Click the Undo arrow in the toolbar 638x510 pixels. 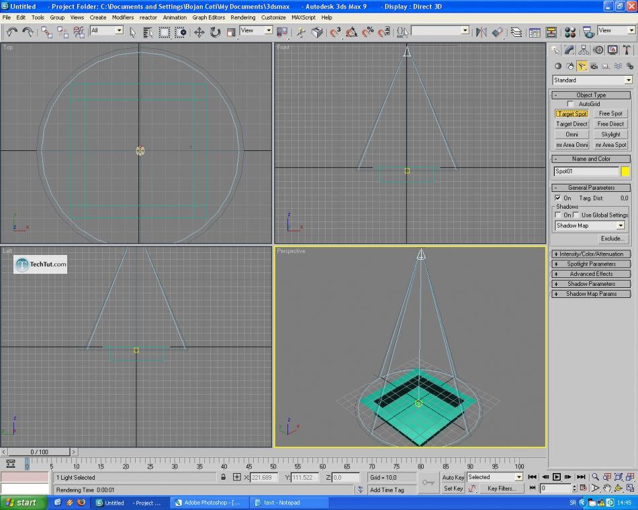pos(11,32)
